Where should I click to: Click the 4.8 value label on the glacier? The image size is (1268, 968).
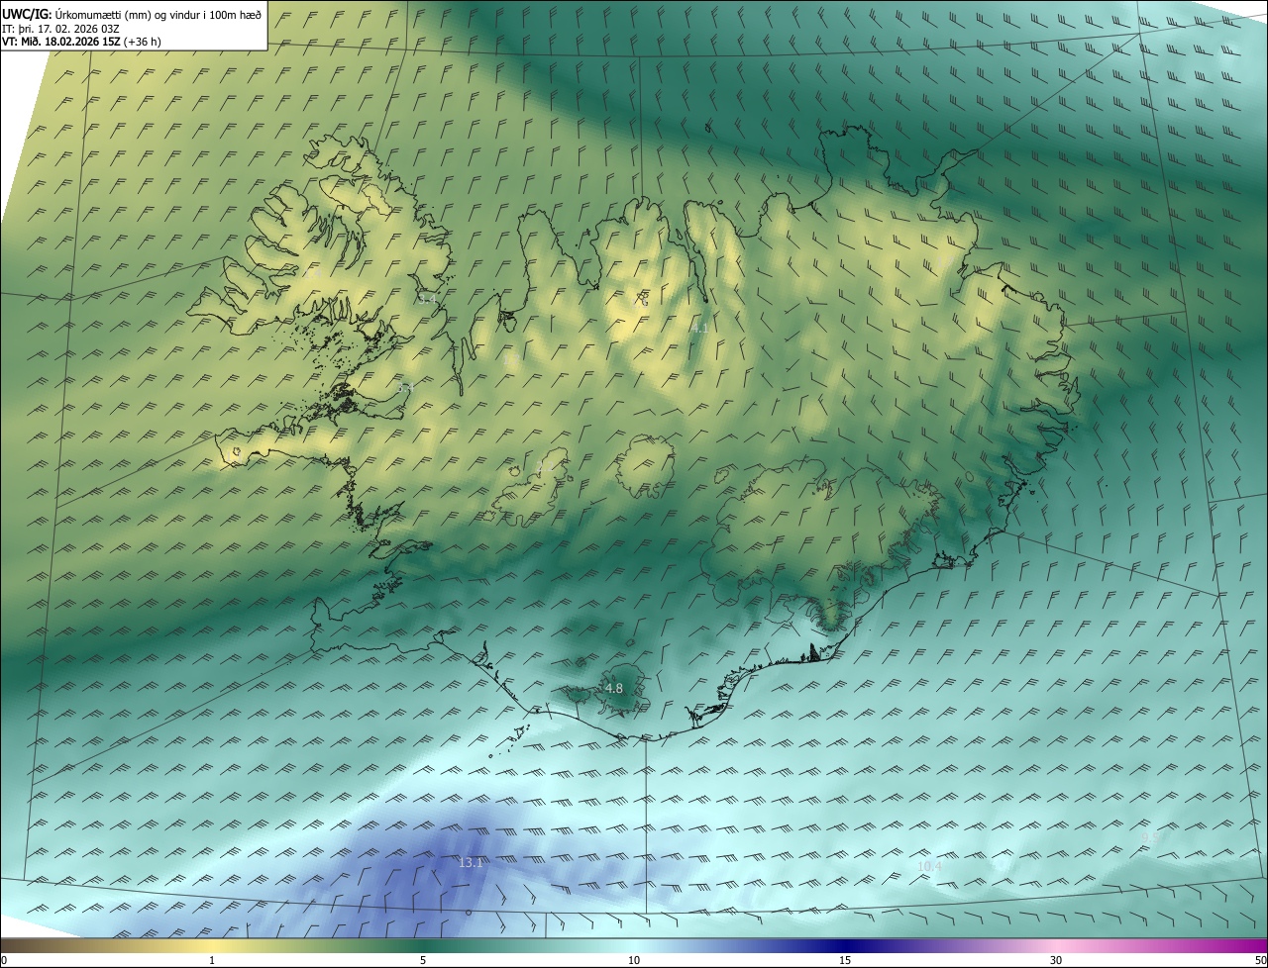(x=614, y=688)
